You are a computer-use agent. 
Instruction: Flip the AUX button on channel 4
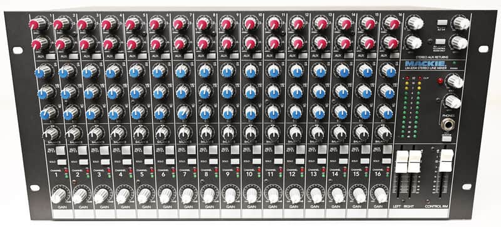click(x=120, y=56)
